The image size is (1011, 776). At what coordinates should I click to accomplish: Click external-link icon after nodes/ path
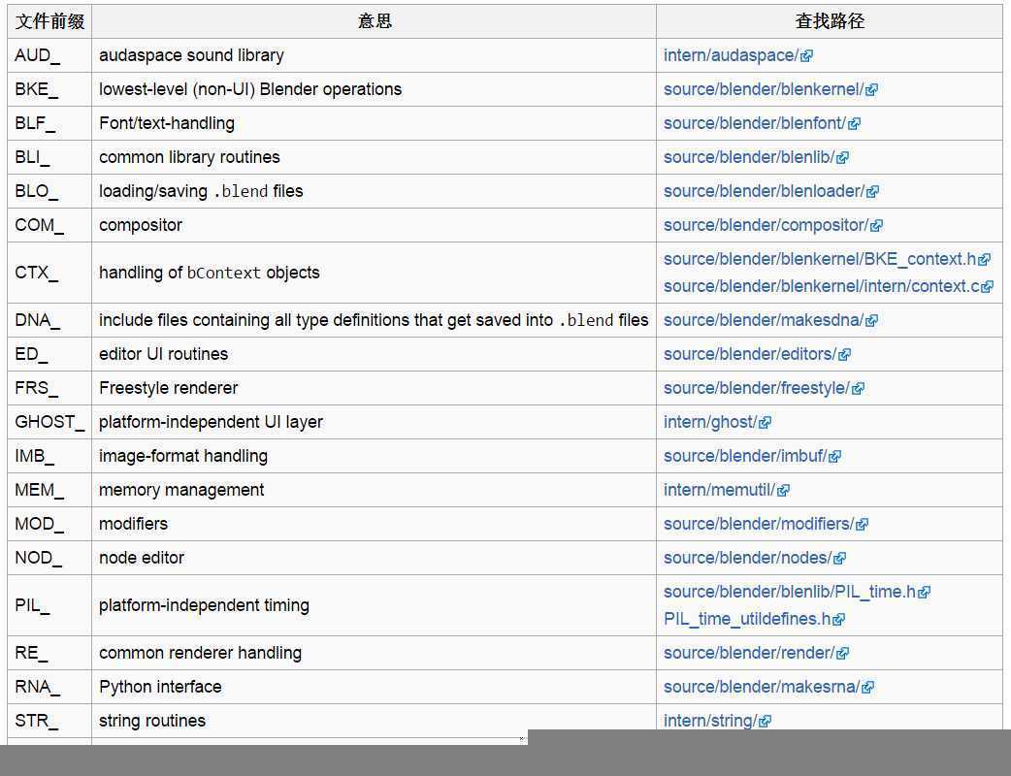[x=840, y=559]
